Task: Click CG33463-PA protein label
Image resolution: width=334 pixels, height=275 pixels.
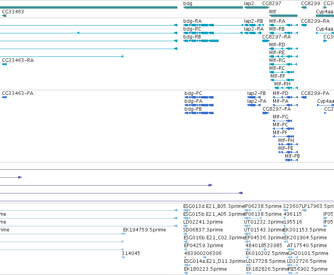Action: point(18,93)
